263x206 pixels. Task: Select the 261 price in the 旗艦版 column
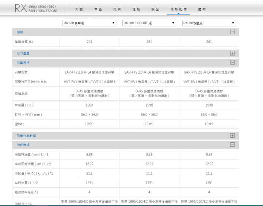pos(209,42)
